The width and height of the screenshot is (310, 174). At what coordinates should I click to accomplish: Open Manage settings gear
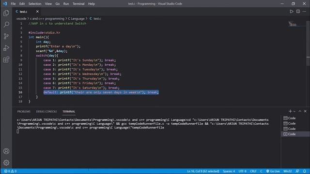click(6, 162)
